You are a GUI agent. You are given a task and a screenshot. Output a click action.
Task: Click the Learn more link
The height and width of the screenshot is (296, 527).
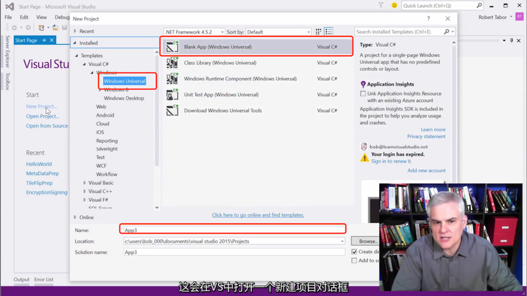pyautogui.click(x=433, y=129)
